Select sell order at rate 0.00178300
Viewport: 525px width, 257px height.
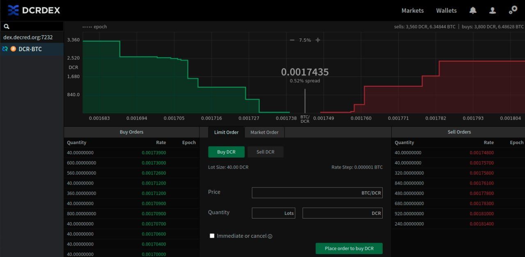tap(459, 203)
